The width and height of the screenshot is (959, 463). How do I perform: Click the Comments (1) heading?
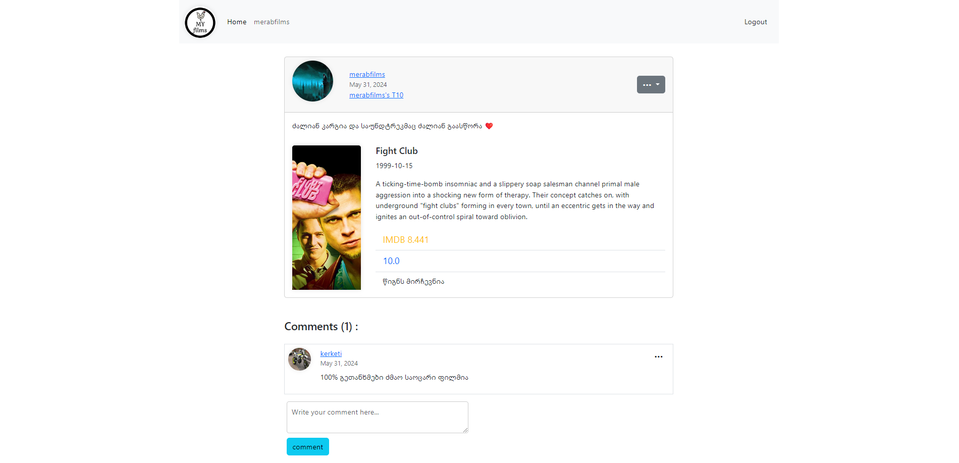point(321,327)
